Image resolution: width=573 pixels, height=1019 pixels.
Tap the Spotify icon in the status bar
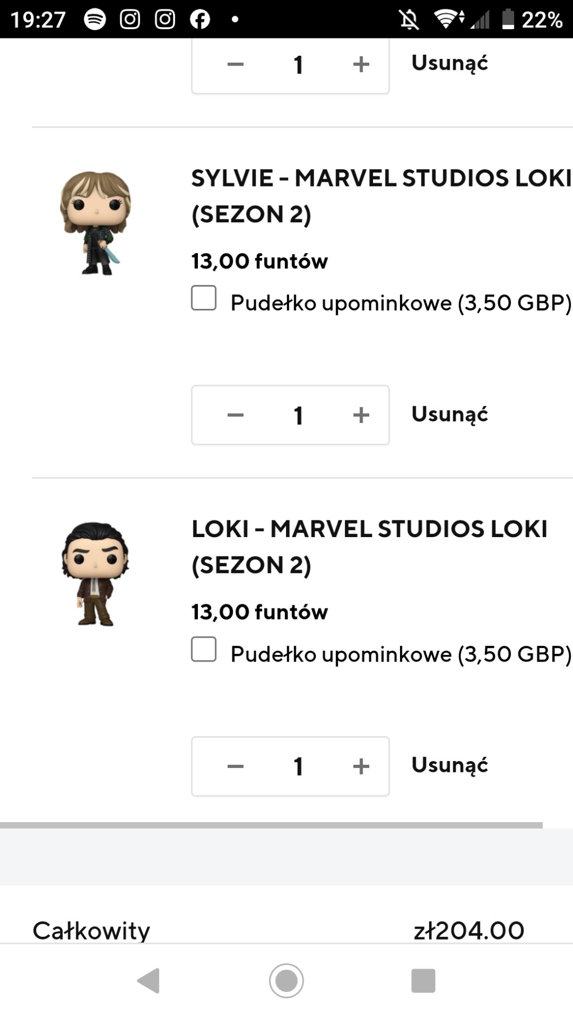(95, 19)
